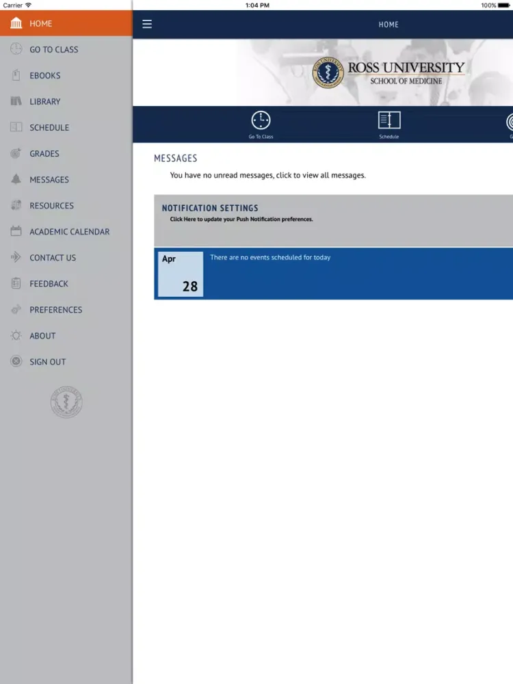The image size is (513, 684).
Task: Open GO TO CLASS menu label
Action: tap(54, 50)
